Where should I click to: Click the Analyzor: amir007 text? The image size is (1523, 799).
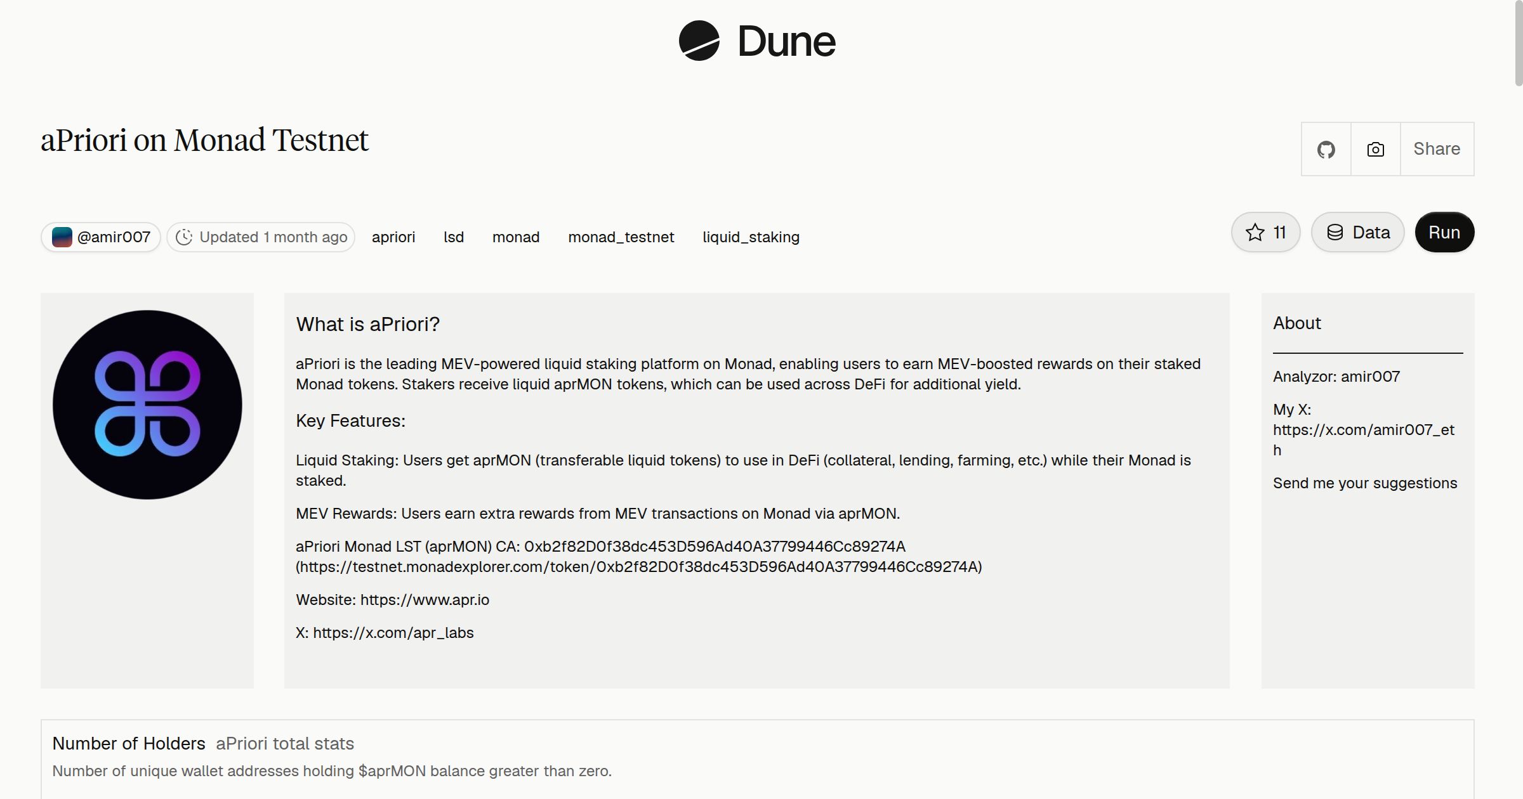click(x=1336, y=377)
